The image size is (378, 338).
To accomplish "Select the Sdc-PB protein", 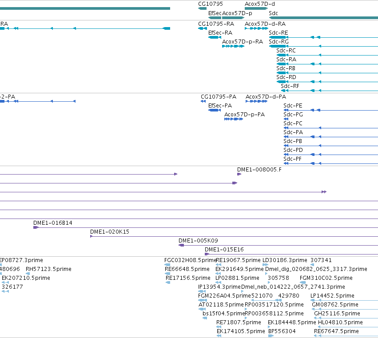I will pyautogui.click(x=331, y=146).
